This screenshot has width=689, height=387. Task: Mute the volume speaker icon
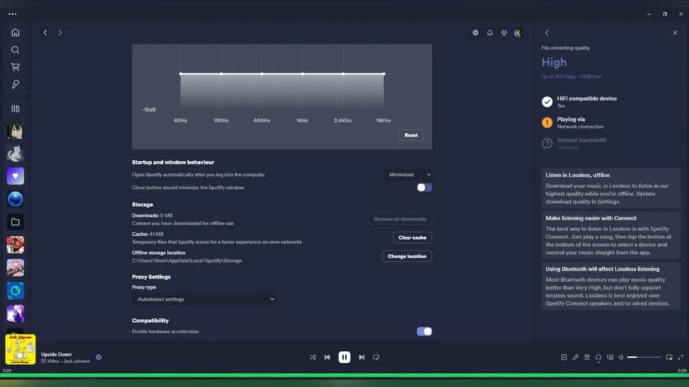(x=621, y=357)
